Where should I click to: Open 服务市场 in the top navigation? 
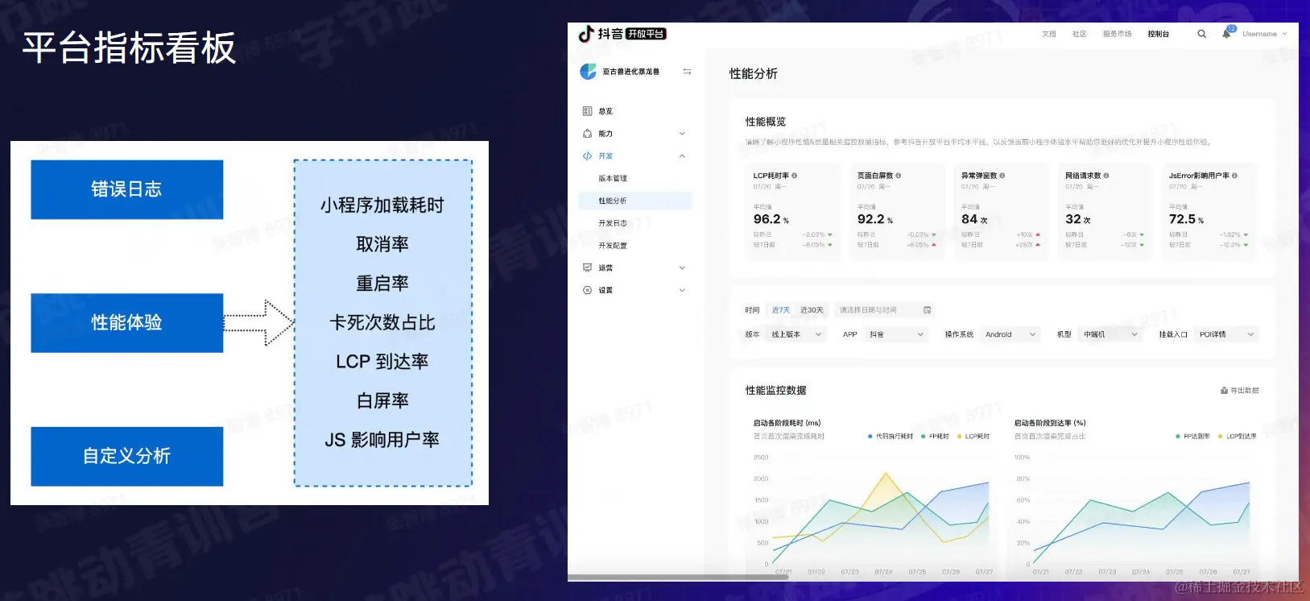(x=1117, y=34)
